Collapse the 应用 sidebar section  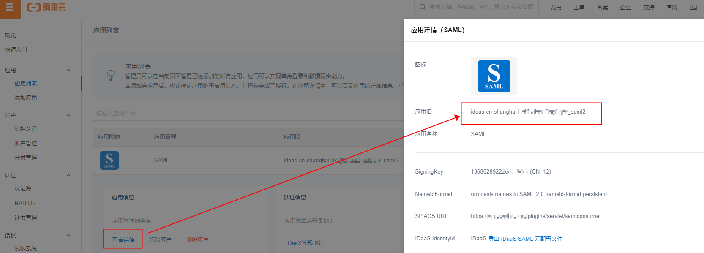click(68, 70)
